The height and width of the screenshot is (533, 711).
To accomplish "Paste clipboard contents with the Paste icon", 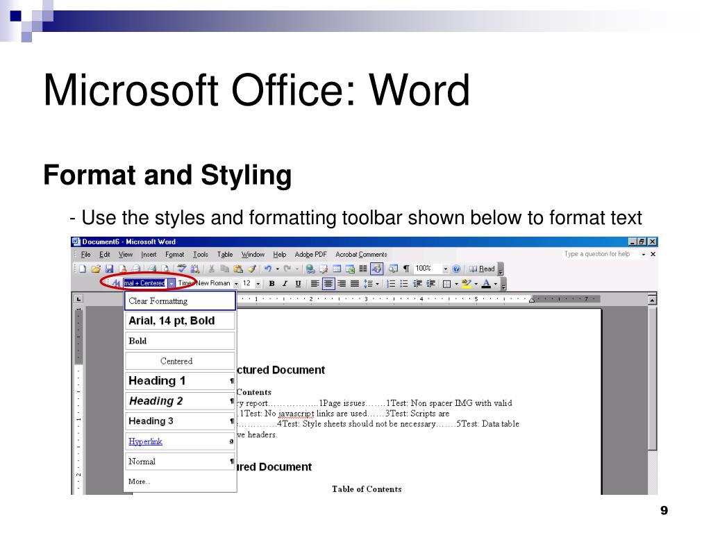I will (238, 269).
